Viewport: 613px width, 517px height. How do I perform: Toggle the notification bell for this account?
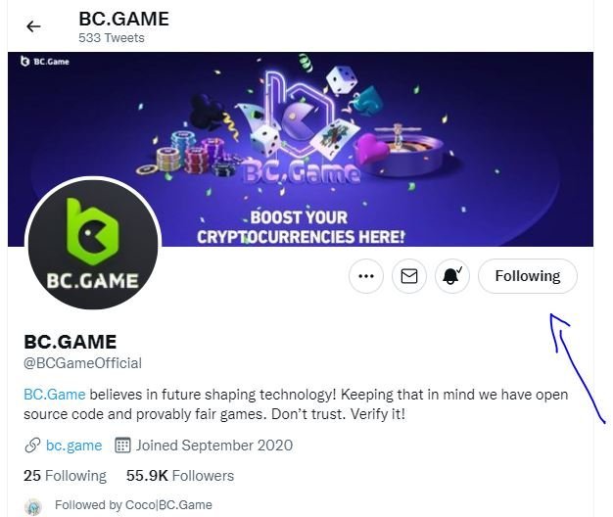point(452,276)
